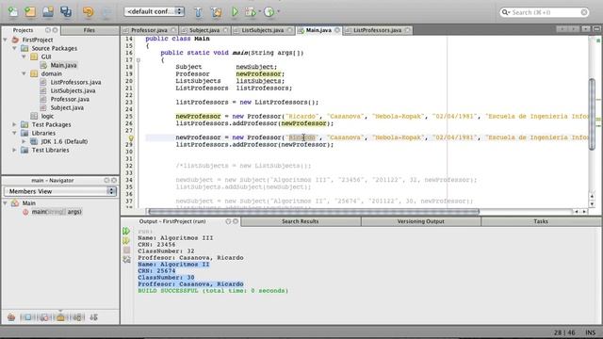Open the default config dropdown in toolbar
The width and height of the screenshot is (603, 339).
pyautogui.click(x=155, y=11)
